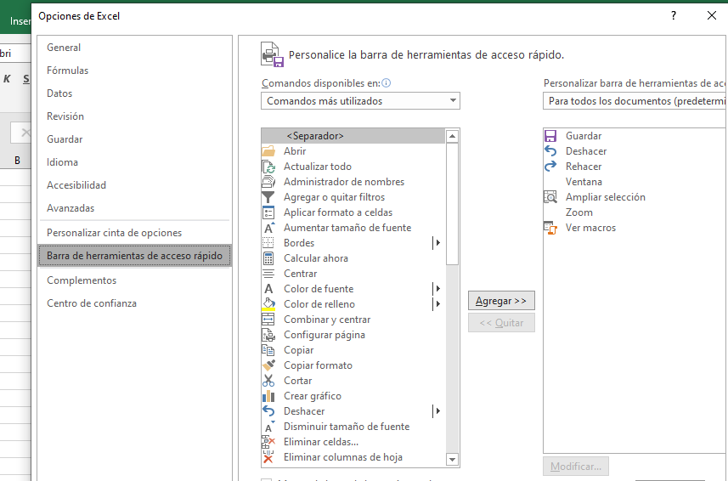Click the Bordes grid icon
Image resolution: width=728 pixels, height=481 pixels.
pos(268,243)
